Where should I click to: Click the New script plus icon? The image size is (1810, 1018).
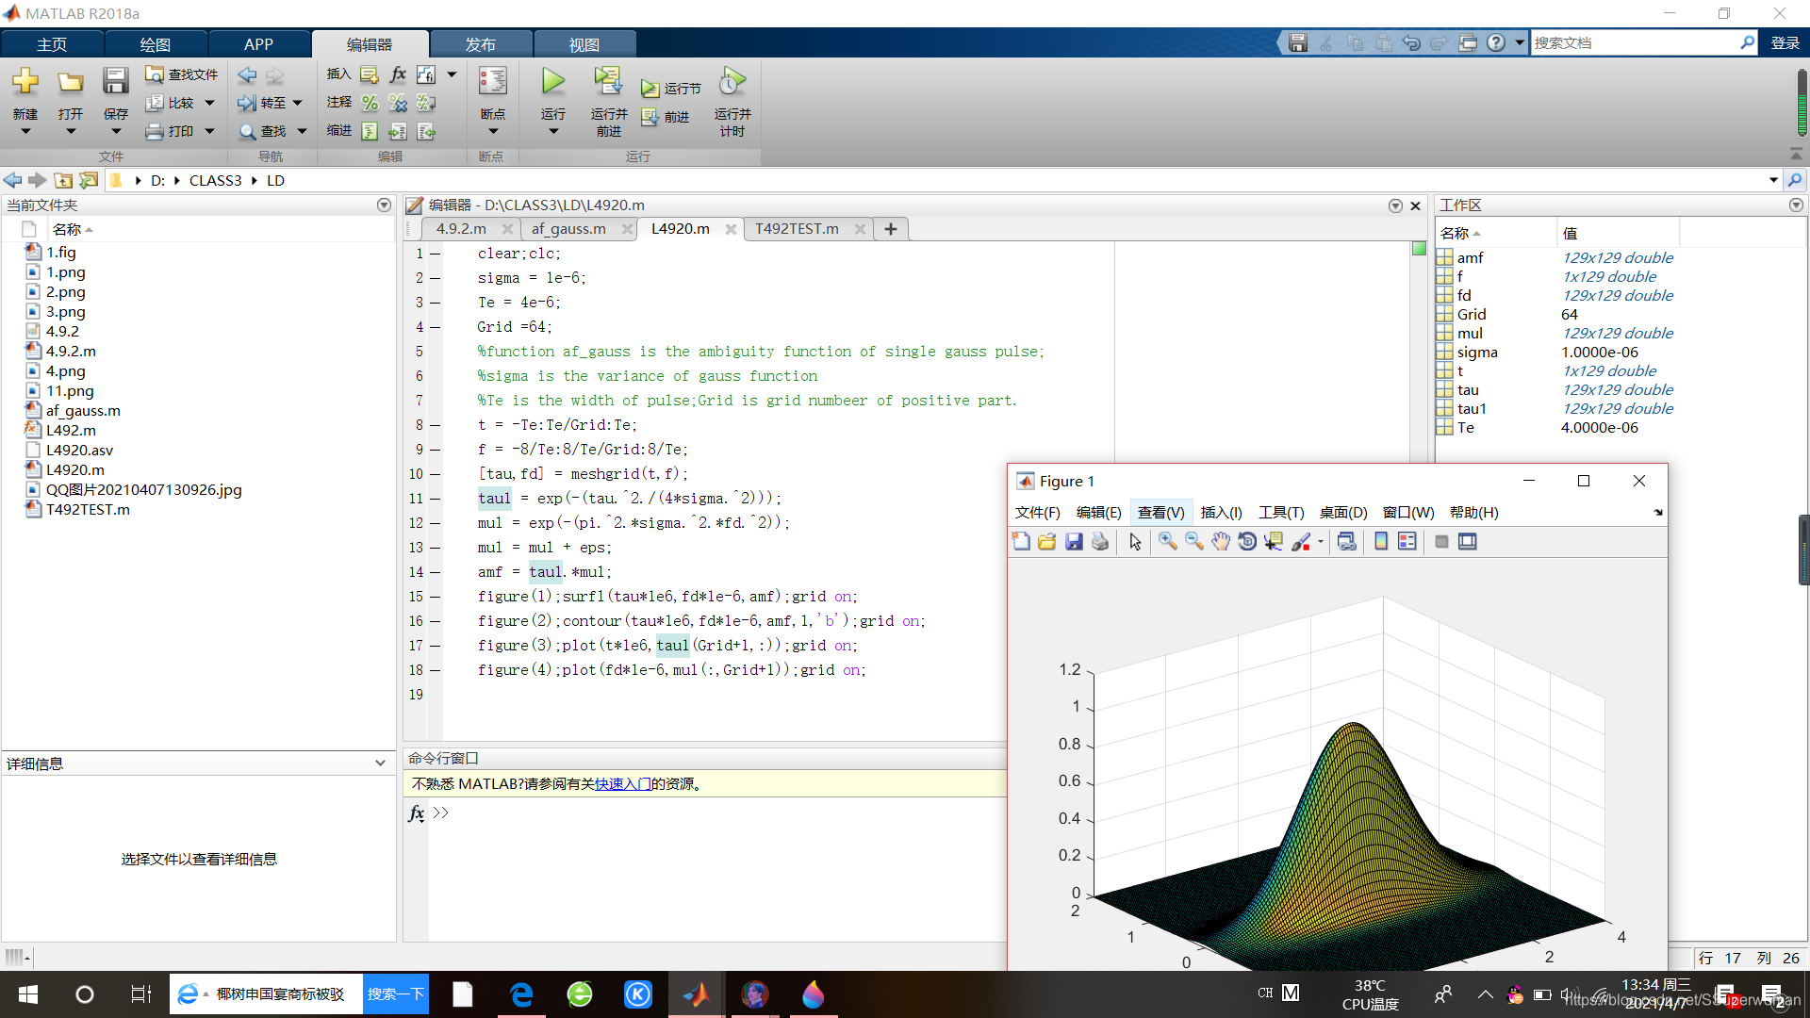[25, 83]
